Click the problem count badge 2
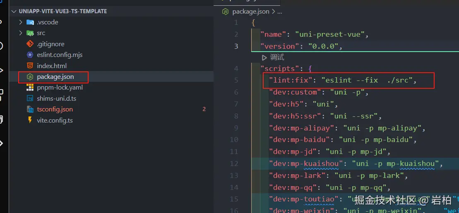This screenshot has height=213, width=459. 204,109
